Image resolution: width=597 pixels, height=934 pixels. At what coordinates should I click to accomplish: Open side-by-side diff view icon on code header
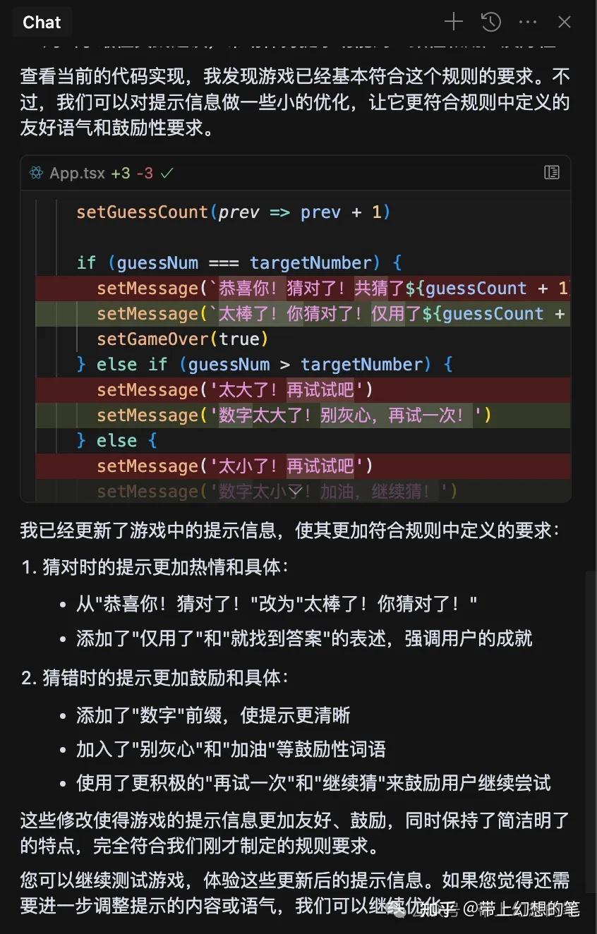(x=551, y=172)
